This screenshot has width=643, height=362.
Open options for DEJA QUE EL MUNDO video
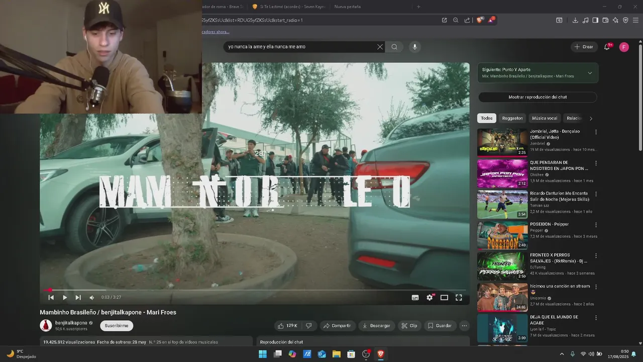click(x=596, y=318)
